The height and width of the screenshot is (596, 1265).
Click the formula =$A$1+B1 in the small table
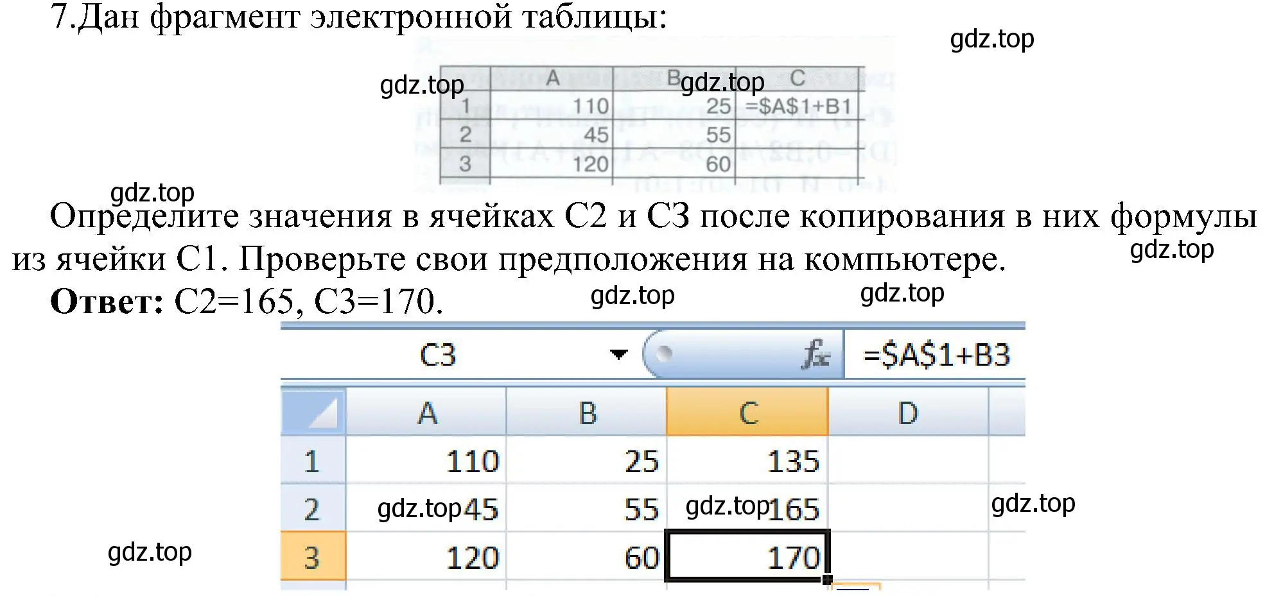click(x=798, y=106)
